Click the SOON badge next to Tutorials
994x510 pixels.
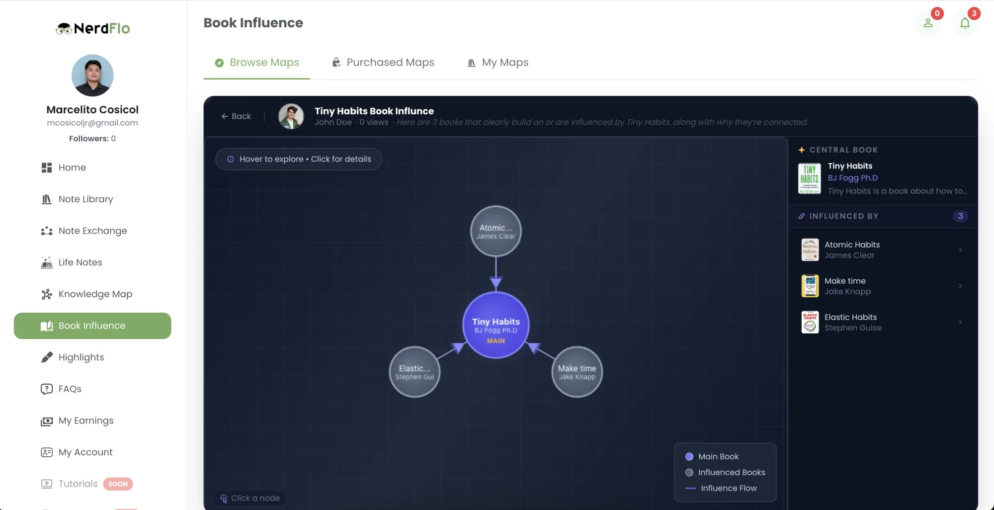coord(118,484)
